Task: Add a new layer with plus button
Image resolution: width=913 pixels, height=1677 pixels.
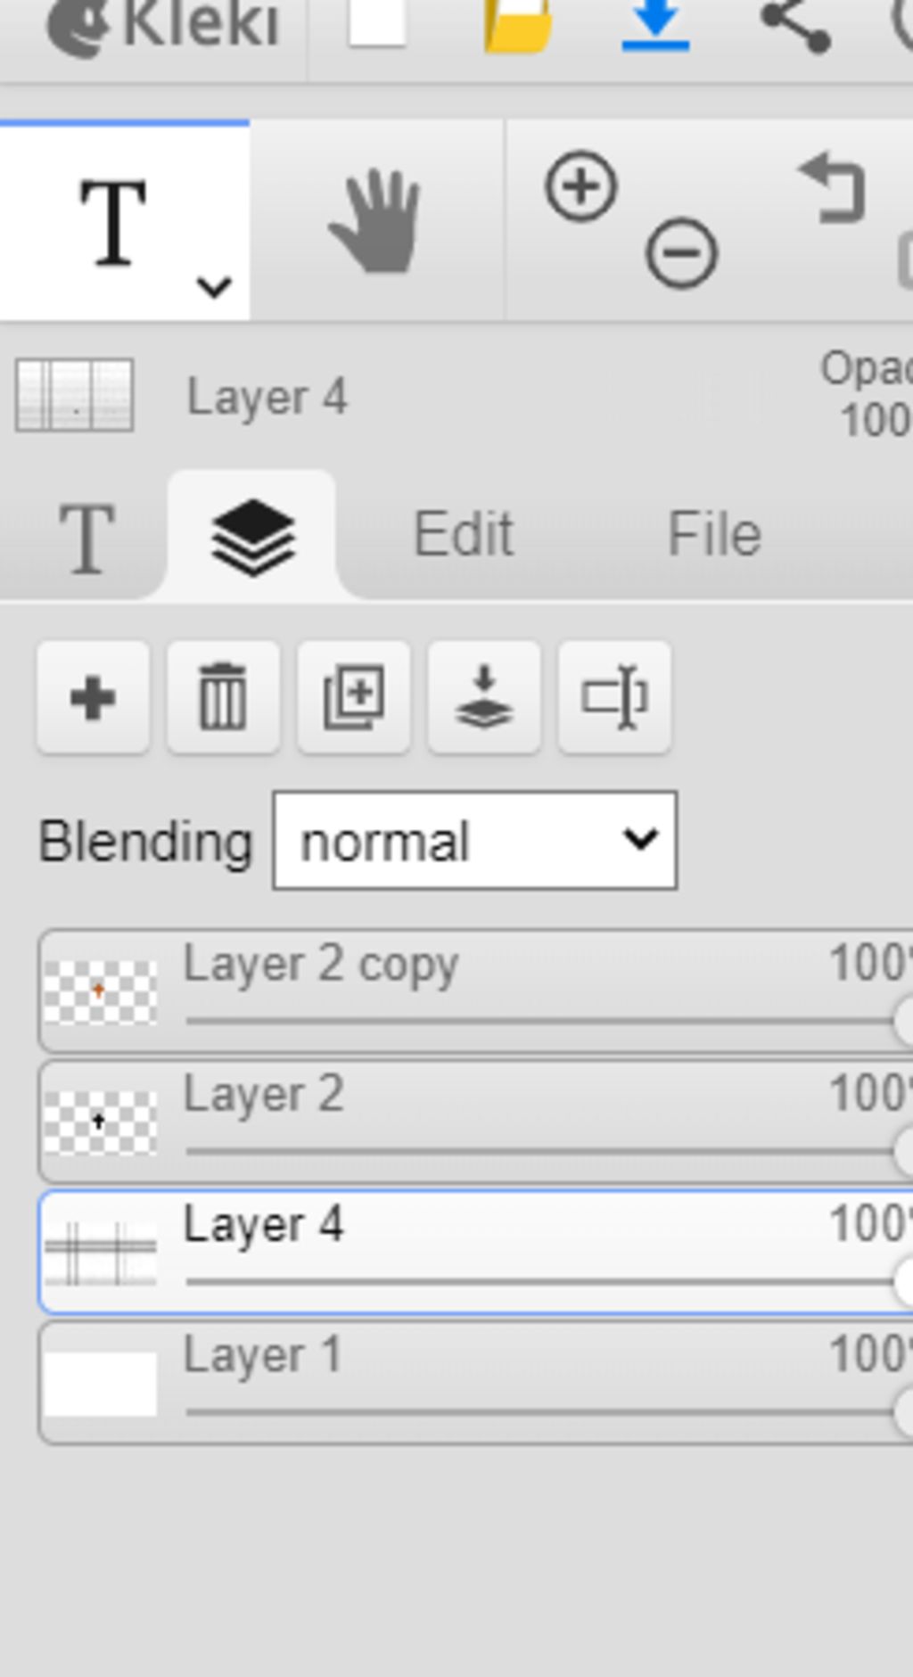Action: pyautogui.click(x=93, y=698)
